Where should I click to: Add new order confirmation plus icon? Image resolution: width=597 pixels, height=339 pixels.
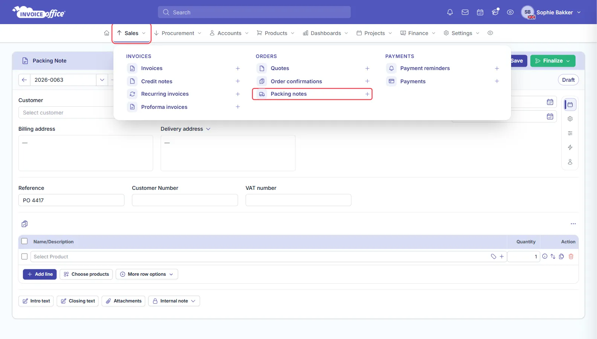pyautogui.click(x=367, y=81)
